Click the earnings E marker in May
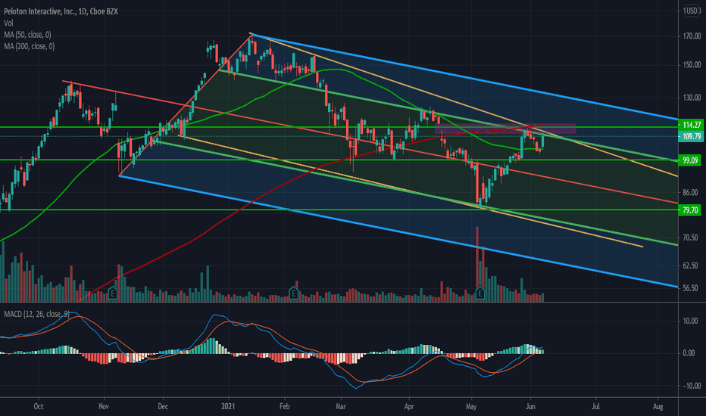 (480, 293)
